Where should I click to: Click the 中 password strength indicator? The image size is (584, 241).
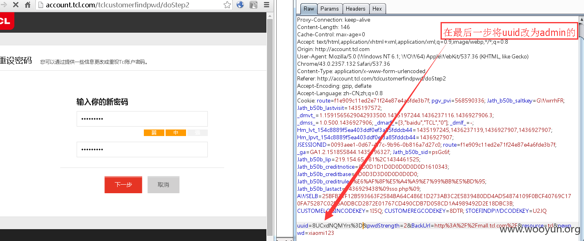tap(176, 133)
